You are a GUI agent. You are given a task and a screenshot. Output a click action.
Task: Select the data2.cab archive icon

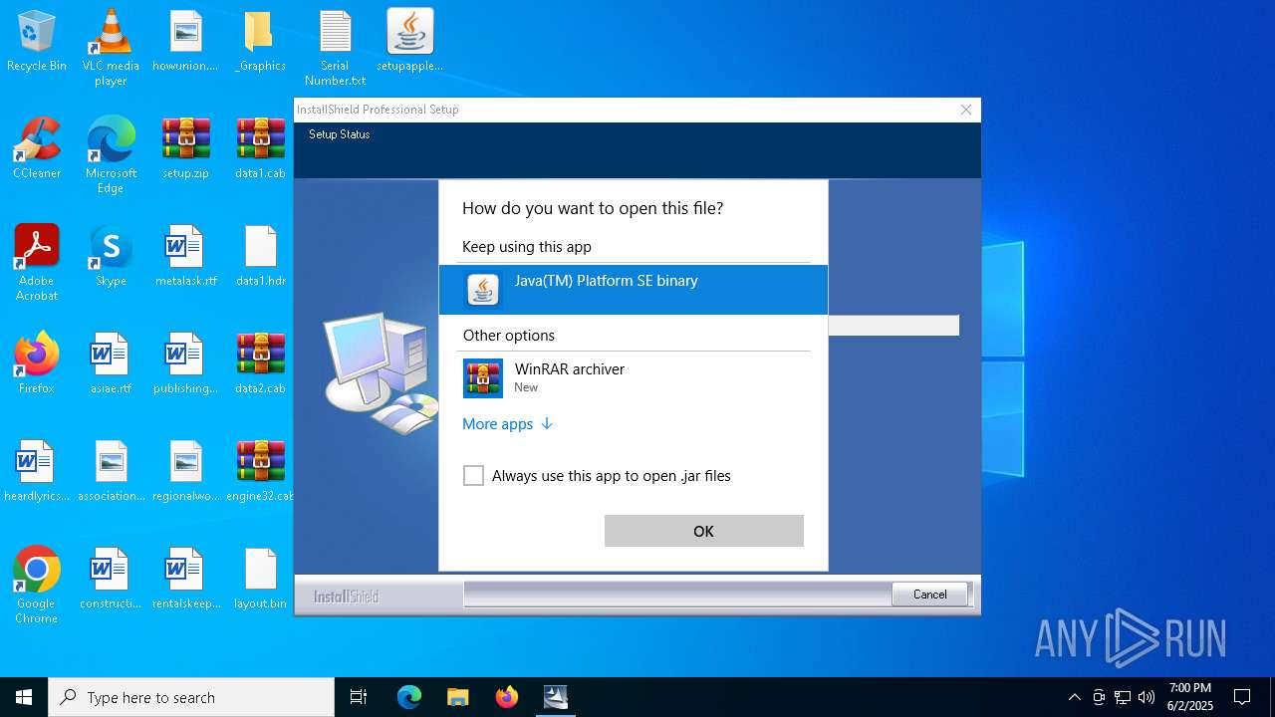point(260,364)
